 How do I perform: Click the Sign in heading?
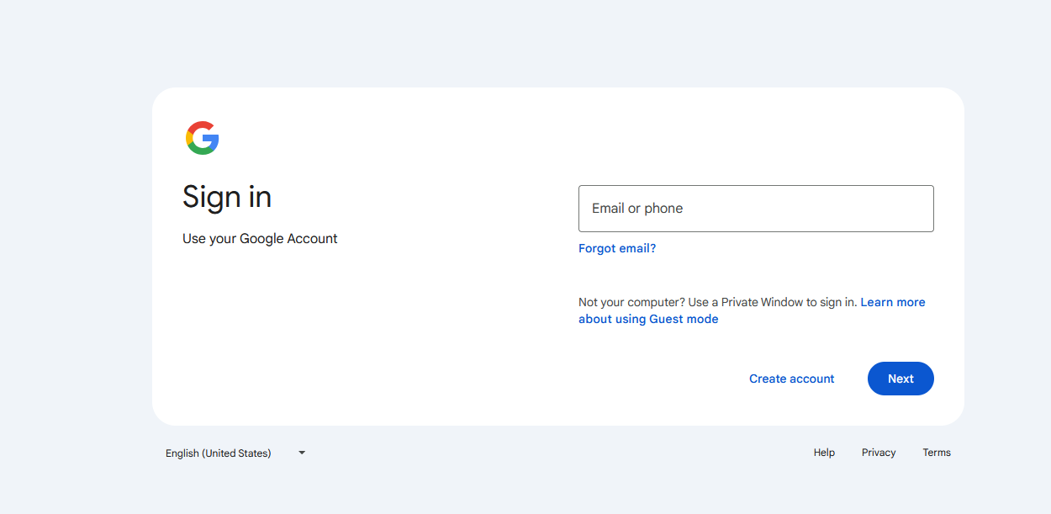[227, 197]
